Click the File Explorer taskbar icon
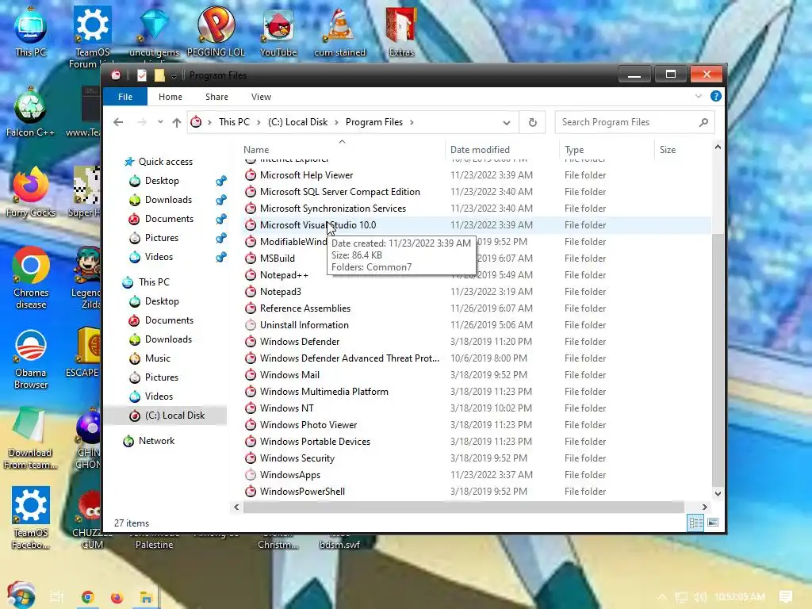Image resolution: width=812 pixels, height=609 pixels. pos(146,597)
